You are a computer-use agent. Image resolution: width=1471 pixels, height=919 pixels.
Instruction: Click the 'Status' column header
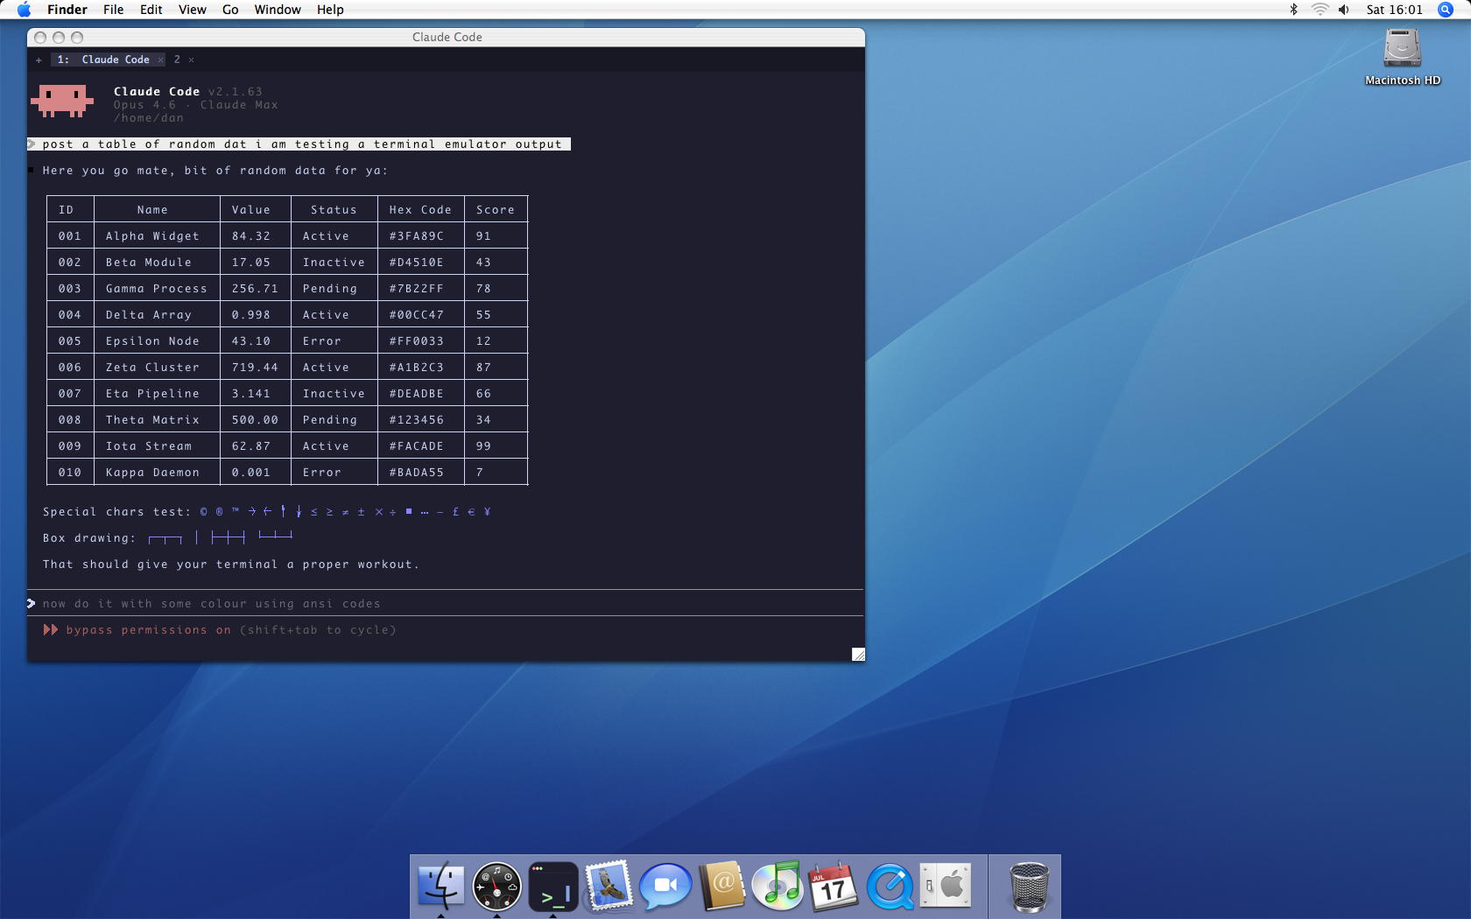click(x=334, y=209)
